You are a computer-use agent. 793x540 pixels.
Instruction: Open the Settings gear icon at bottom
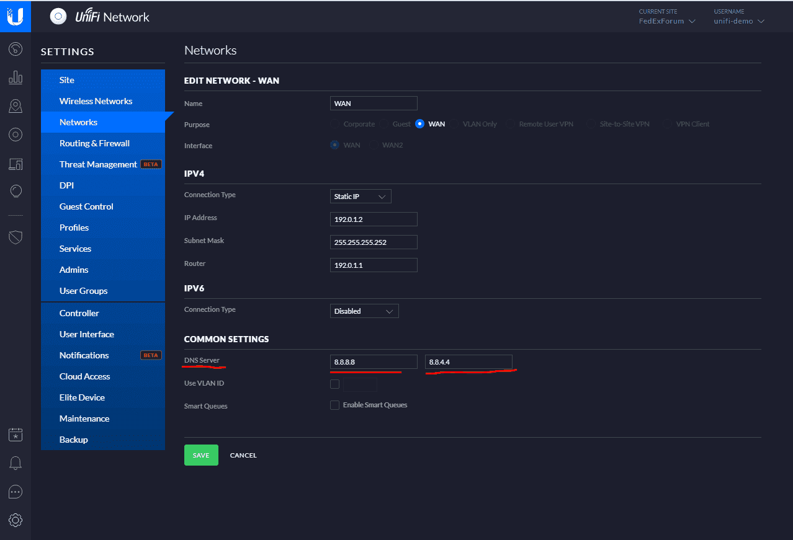pyautogui.click(x=16, y=520)
